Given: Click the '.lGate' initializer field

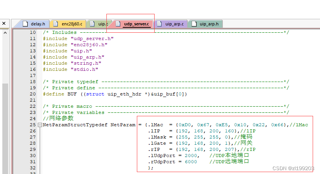Looking at the screenshot, I should [157, 143].
